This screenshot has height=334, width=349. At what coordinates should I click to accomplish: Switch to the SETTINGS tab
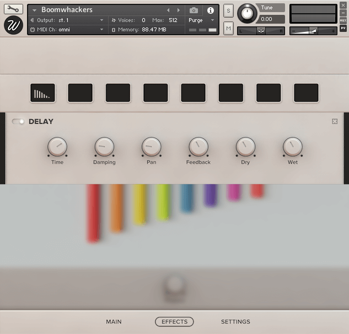pyautogui.click(x=235, y=321)
